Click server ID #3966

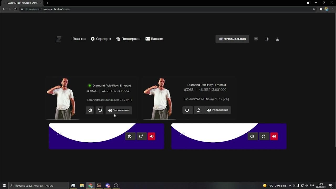pyautogui.click(x=189, y=90)
